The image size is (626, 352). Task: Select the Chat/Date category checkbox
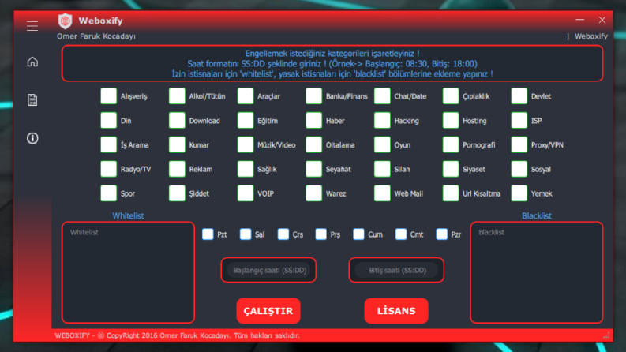click(x=382, y=96)
